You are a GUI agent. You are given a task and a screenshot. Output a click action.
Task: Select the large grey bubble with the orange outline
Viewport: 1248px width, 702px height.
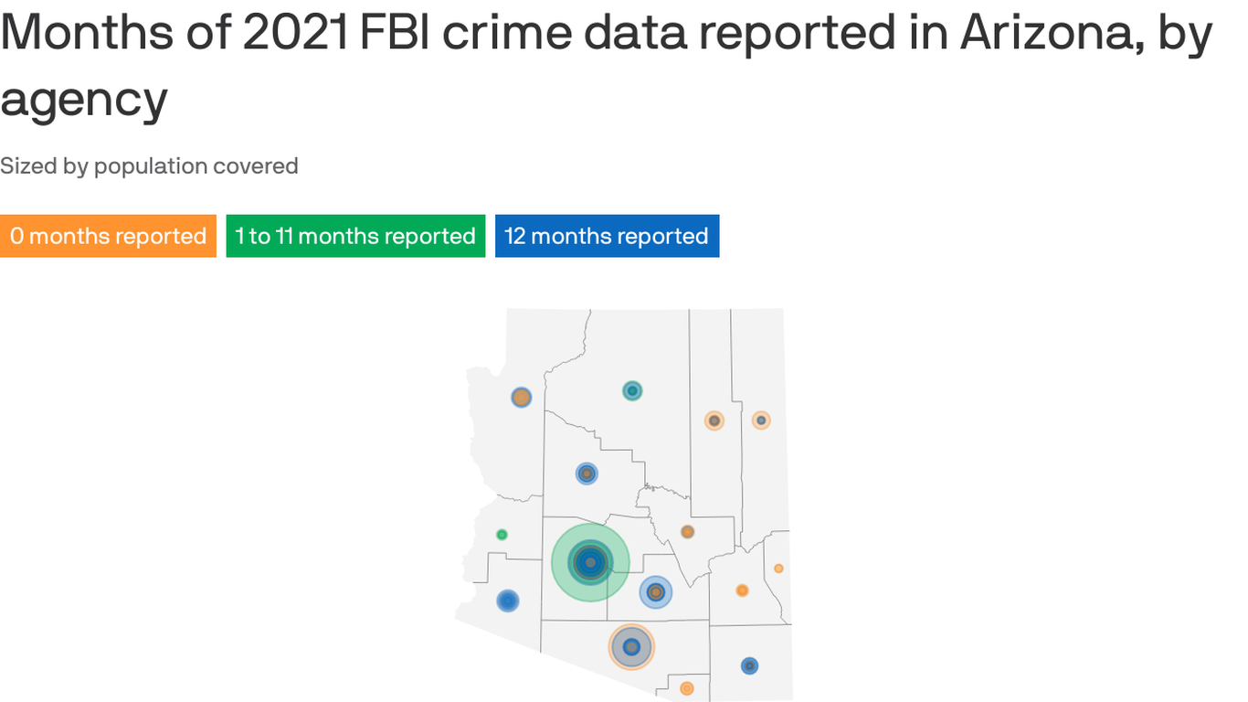(631, 647)
